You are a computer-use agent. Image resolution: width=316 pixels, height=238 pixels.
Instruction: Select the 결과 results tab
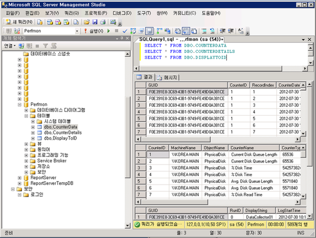click(144, 77)
